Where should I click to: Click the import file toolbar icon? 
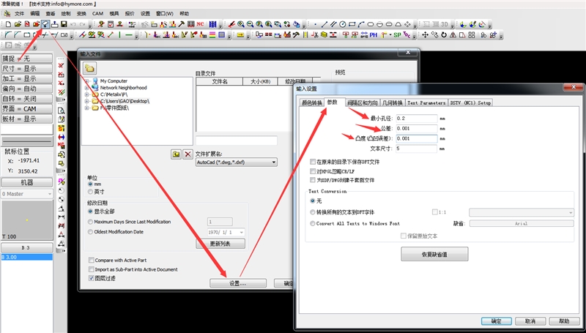(x=45, y=24)
